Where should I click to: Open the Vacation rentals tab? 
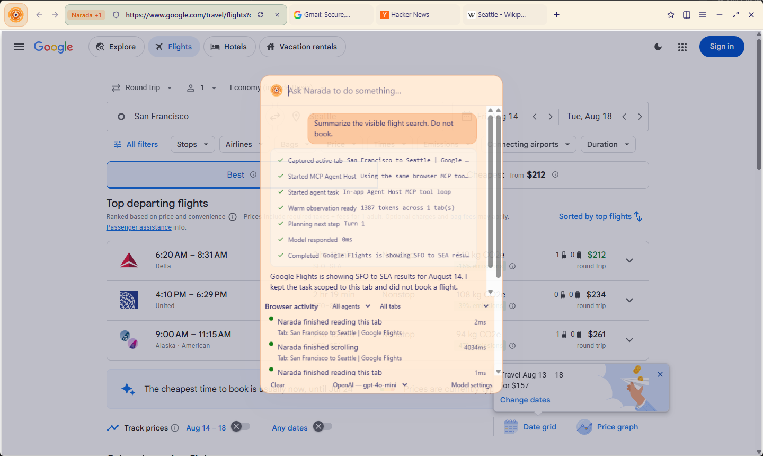[x=302, y=47]
